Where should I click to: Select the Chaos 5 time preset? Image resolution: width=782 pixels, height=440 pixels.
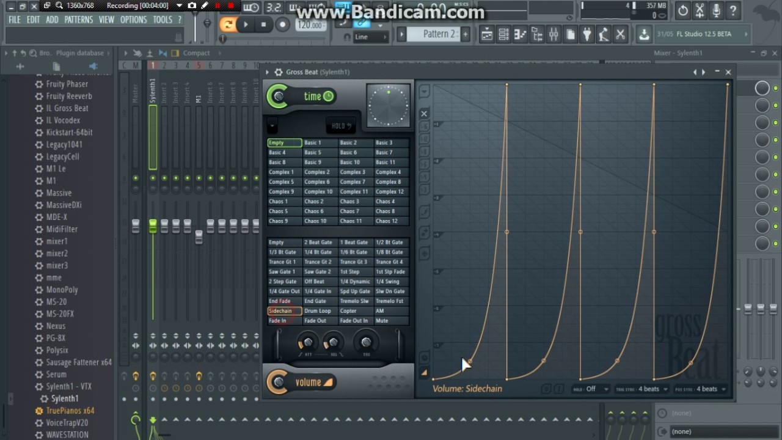coord(284,211)
